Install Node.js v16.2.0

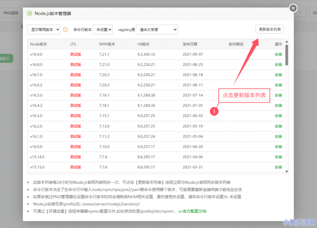tap(278, 126)
